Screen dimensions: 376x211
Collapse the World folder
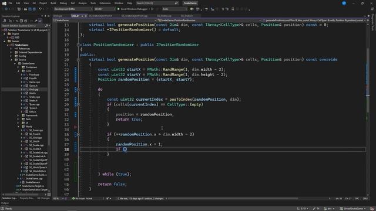click(18, 127)
